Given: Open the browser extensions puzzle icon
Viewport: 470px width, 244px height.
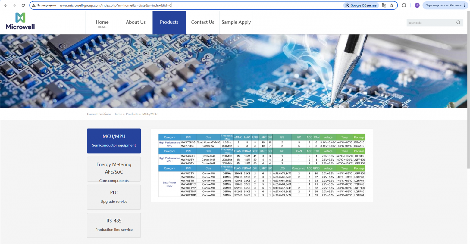Looking at the screenshot, I should tap(404, 5).
